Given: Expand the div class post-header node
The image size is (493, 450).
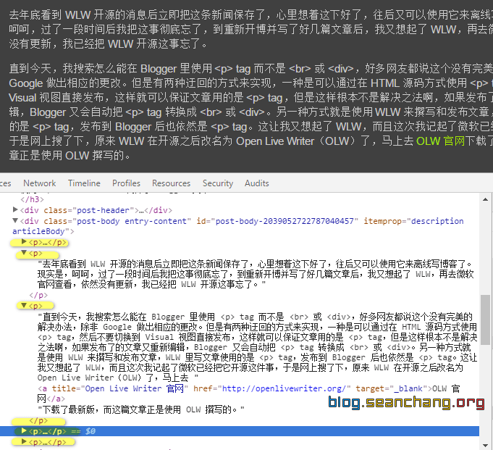Looking at the screenshot, I should [14, 209].
